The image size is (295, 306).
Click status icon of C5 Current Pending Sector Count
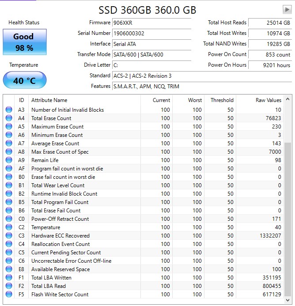(9, 252)
